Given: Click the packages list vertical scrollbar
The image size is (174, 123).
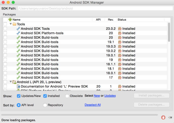Looking at the screenshot, I should pos(169,33).
